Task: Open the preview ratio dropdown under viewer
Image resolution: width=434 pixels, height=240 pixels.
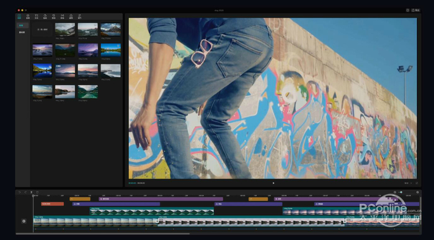Action: click(x=407, y=183)
